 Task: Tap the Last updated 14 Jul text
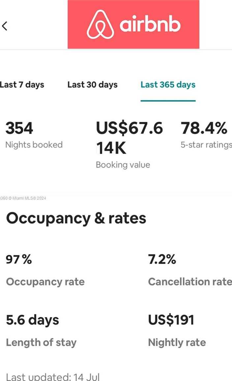(53, 377)
